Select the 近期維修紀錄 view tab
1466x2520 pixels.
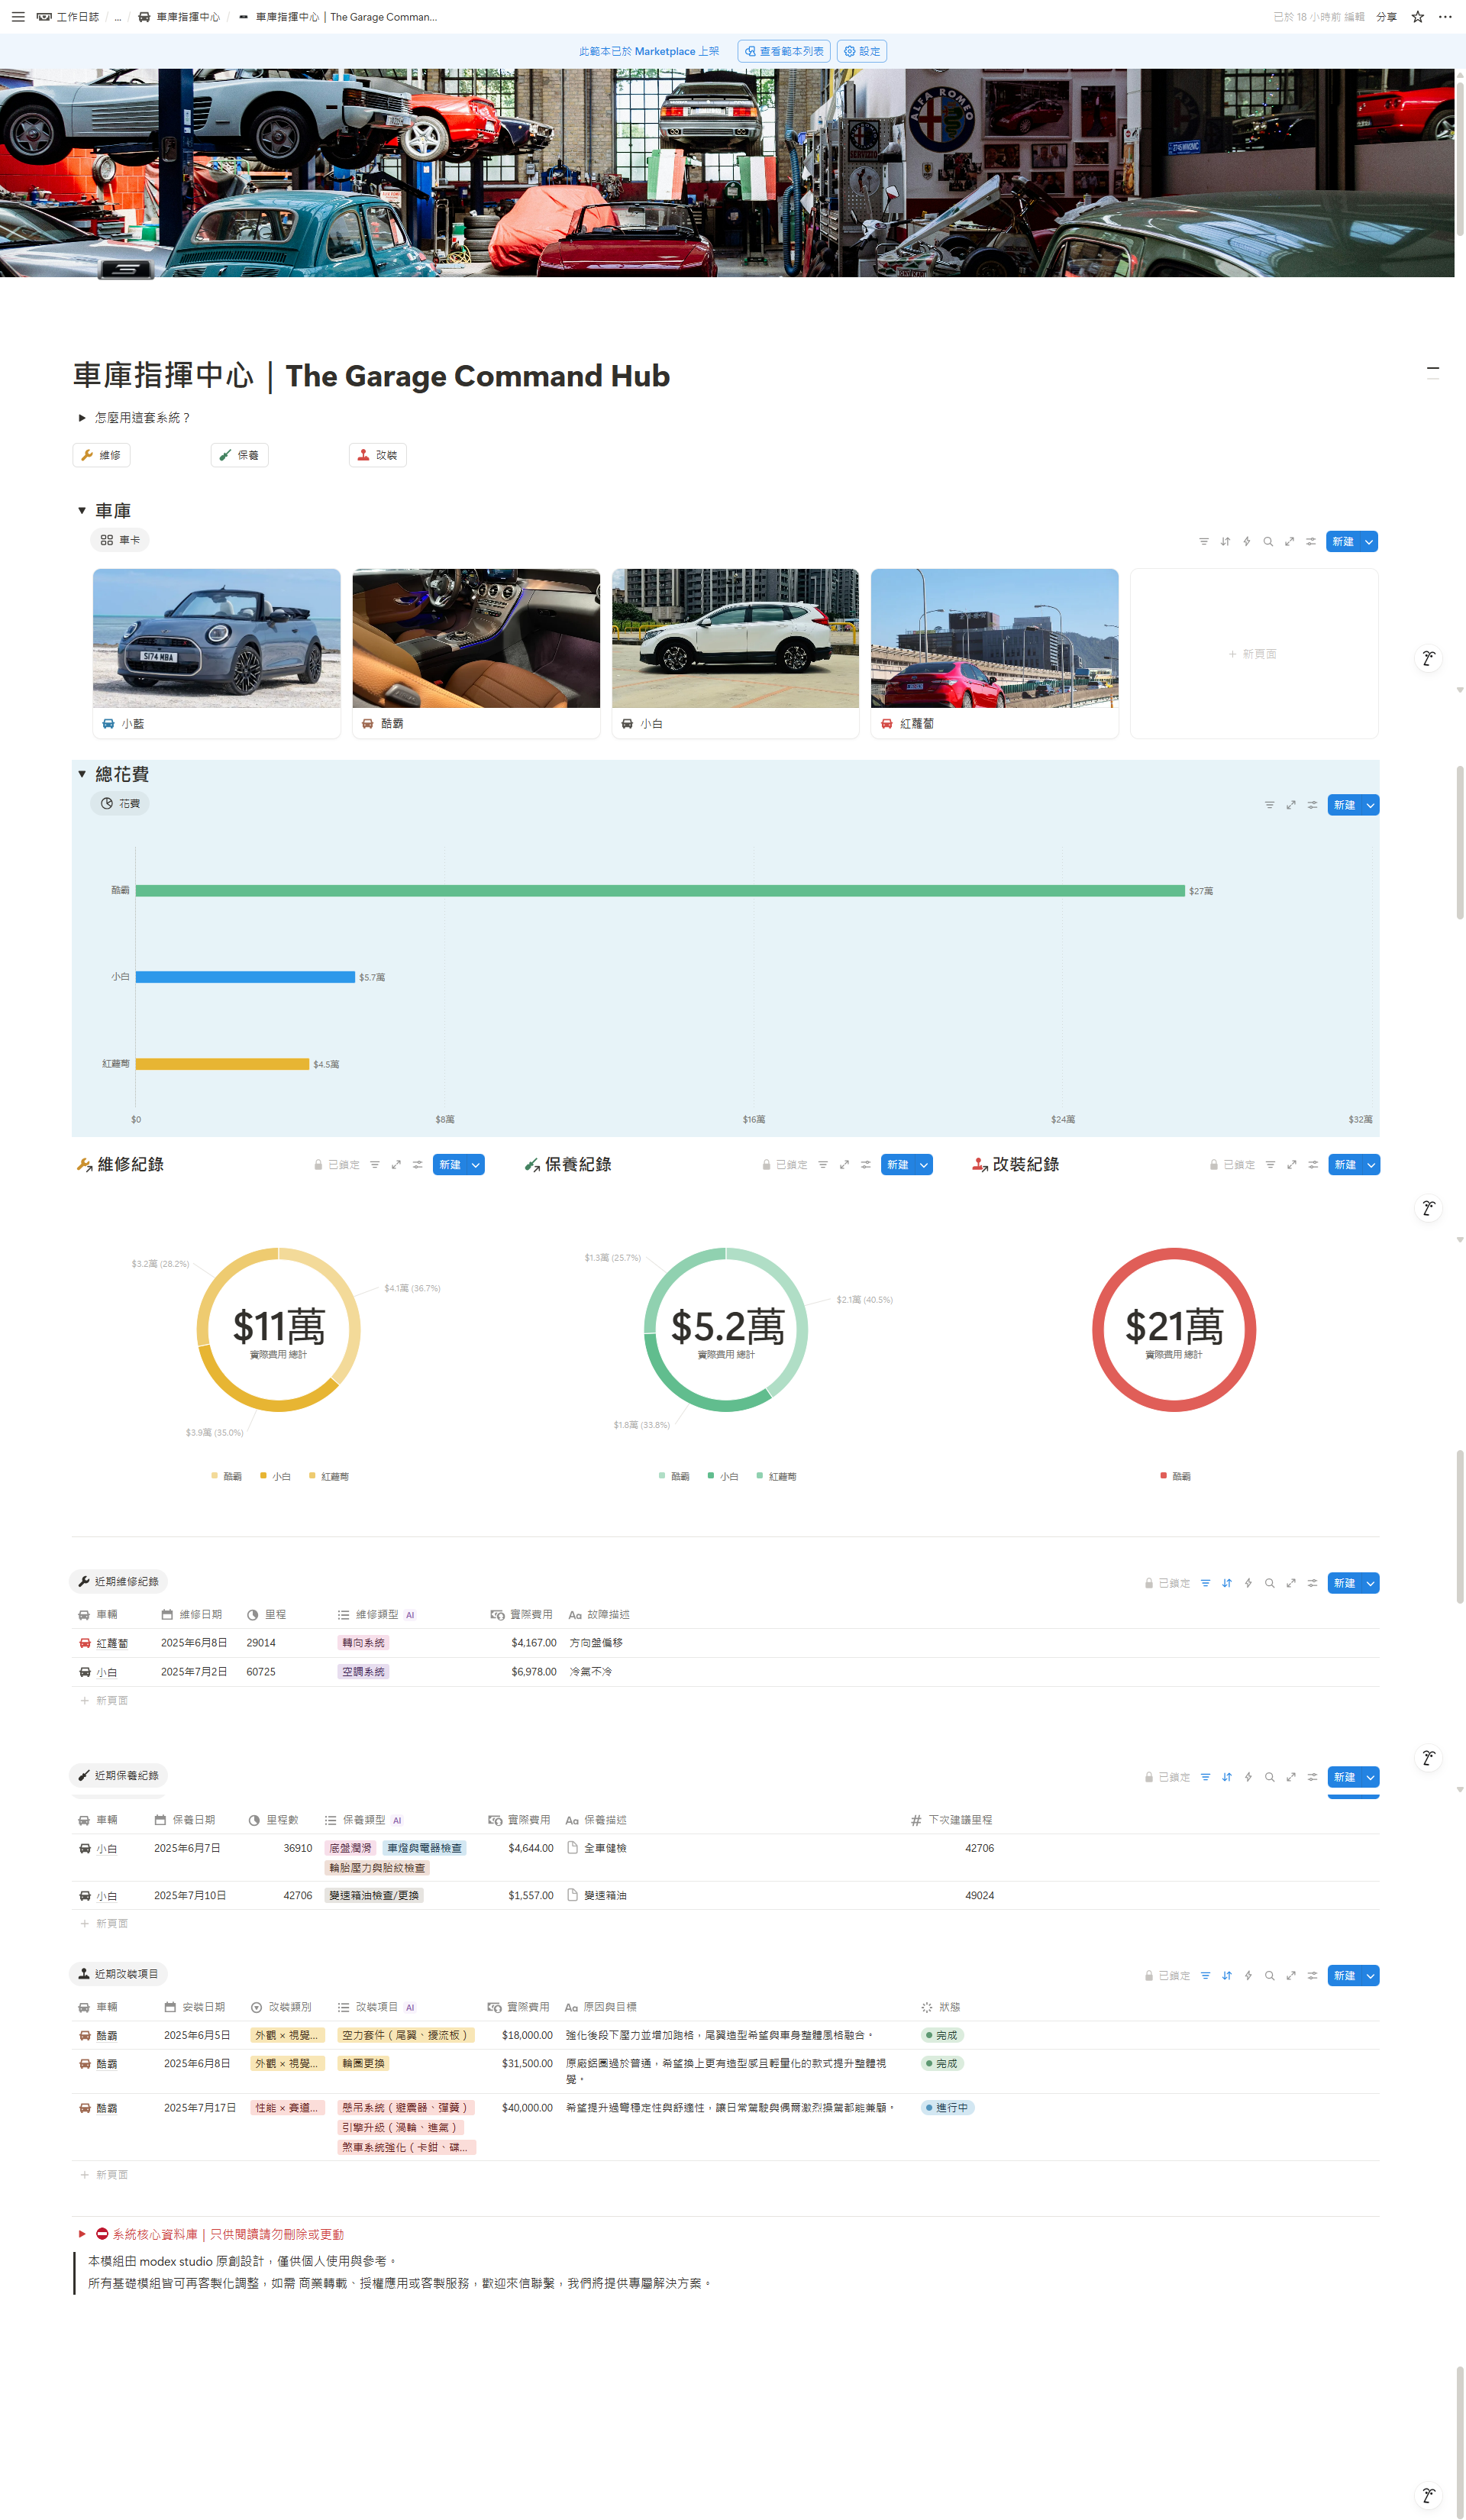(118, 1582)
